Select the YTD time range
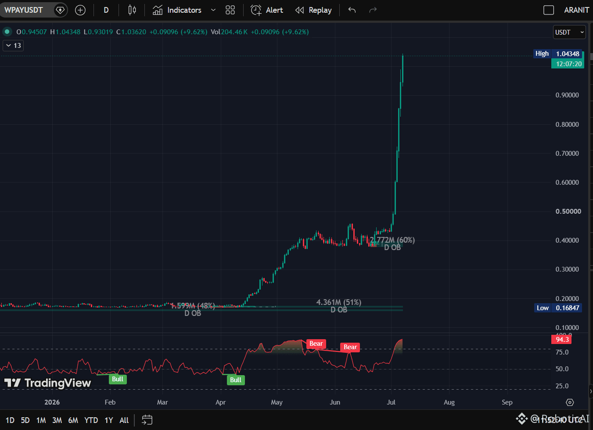The image size is (593, 430). pos(91,420)
